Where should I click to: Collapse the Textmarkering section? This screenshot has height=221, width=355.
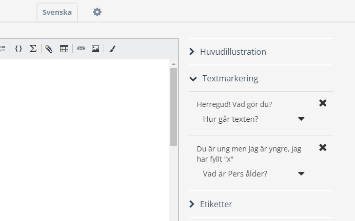261,78
